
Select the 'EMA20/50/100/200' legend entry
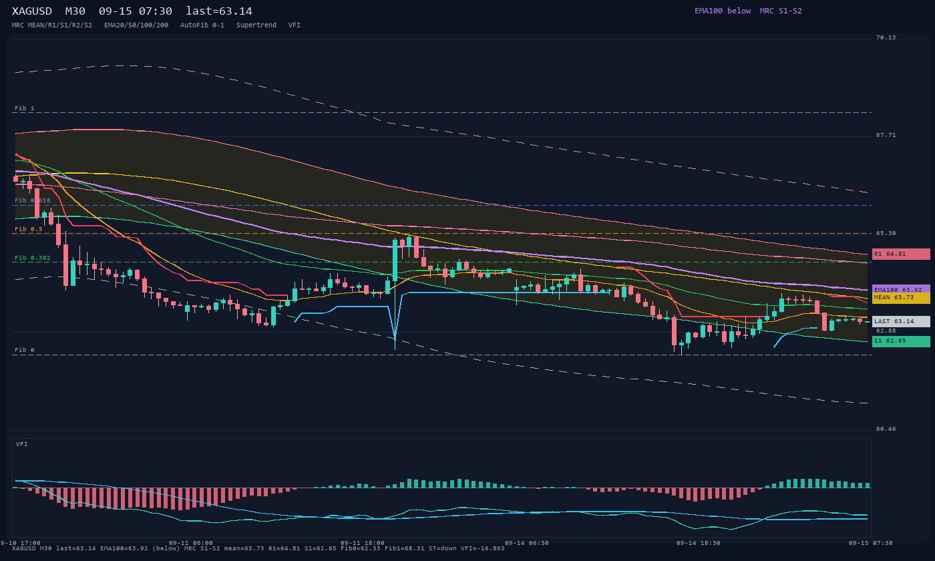coord(136,25)
